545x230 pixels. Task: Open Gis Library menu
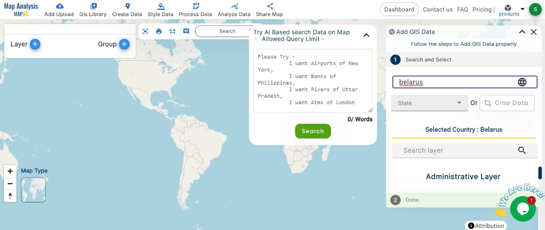pos(93,10)
